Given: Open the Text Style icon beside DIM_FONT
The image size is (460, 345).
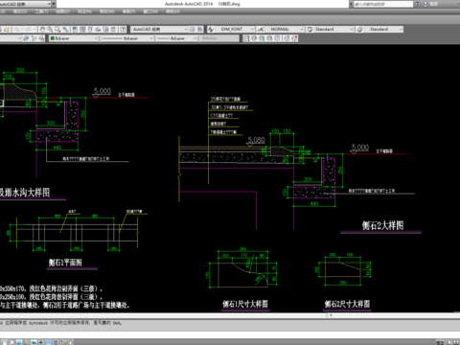Looking at the screenshot, I should point(211,30).
